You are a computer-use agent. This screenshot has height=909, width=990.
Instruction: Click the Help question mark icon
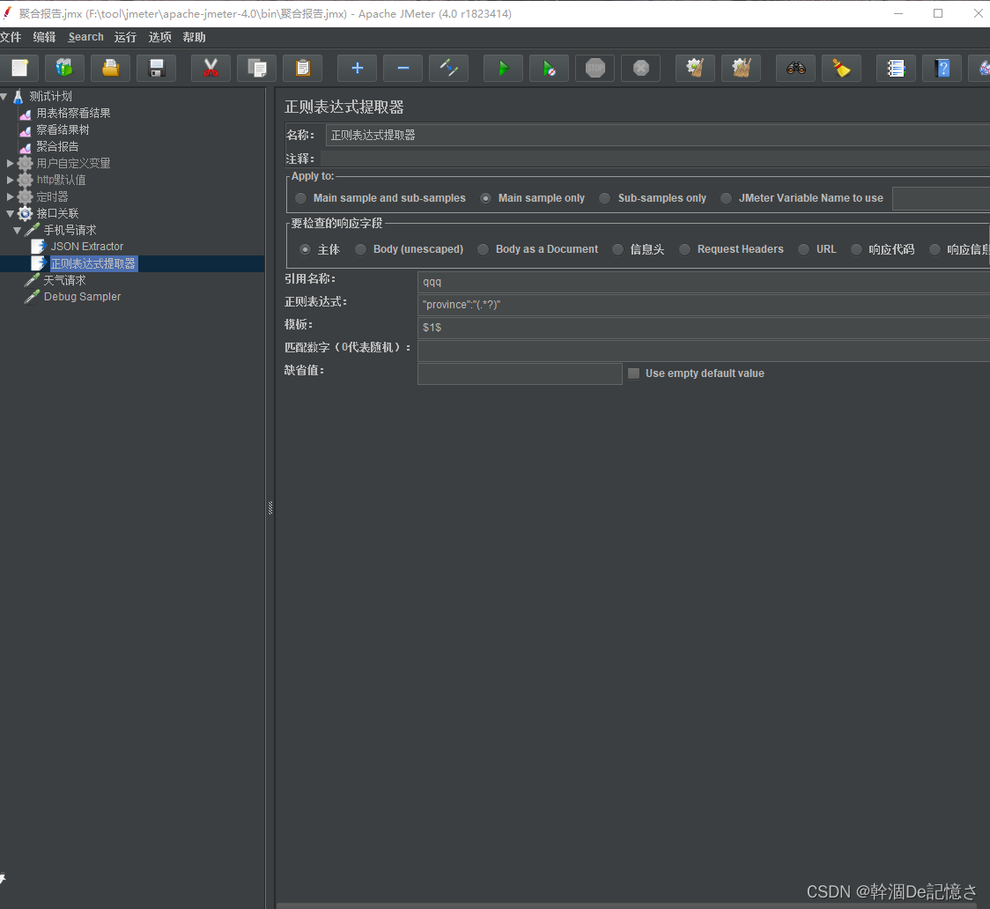point(942,68)
